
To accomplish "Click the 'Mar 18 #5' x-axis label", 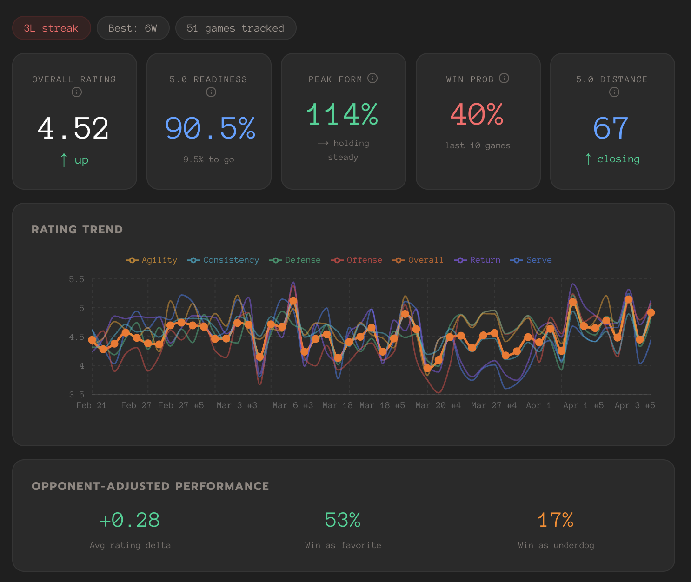I will pos(382,405).
